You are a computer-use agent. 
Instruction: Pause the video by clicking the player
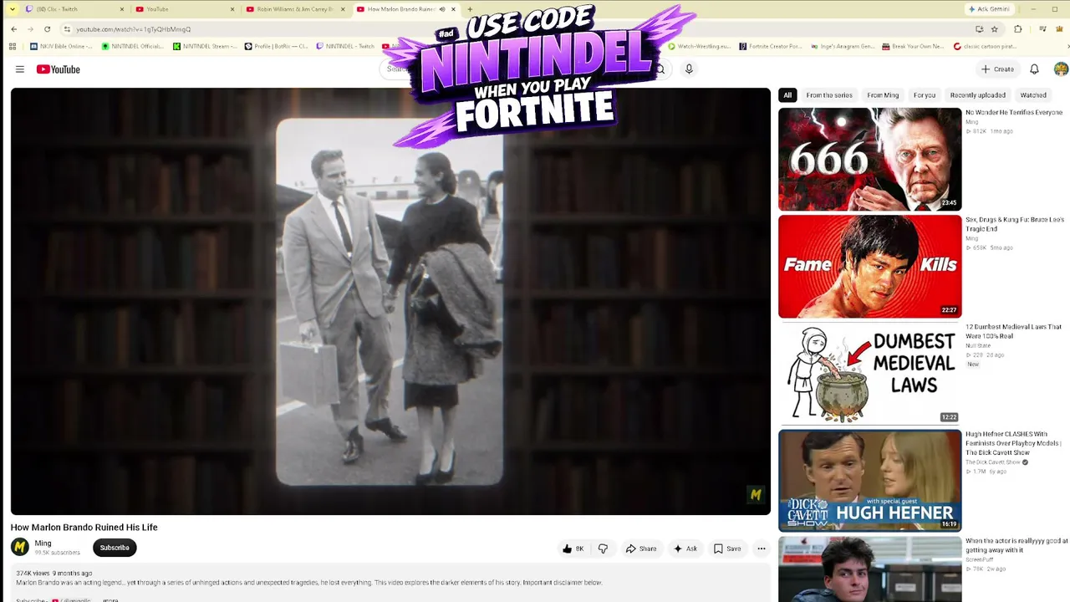tap(390, 301)
